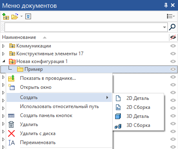
Task: Close the Меню документов panel
Action: coord(173,5)
